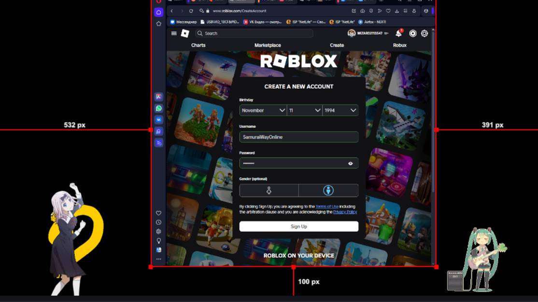Open the Opera speed dial home icon
Image resolution: width=538 pixels, height=302 pixels.
pyautogui.click(x=158, y=12)
